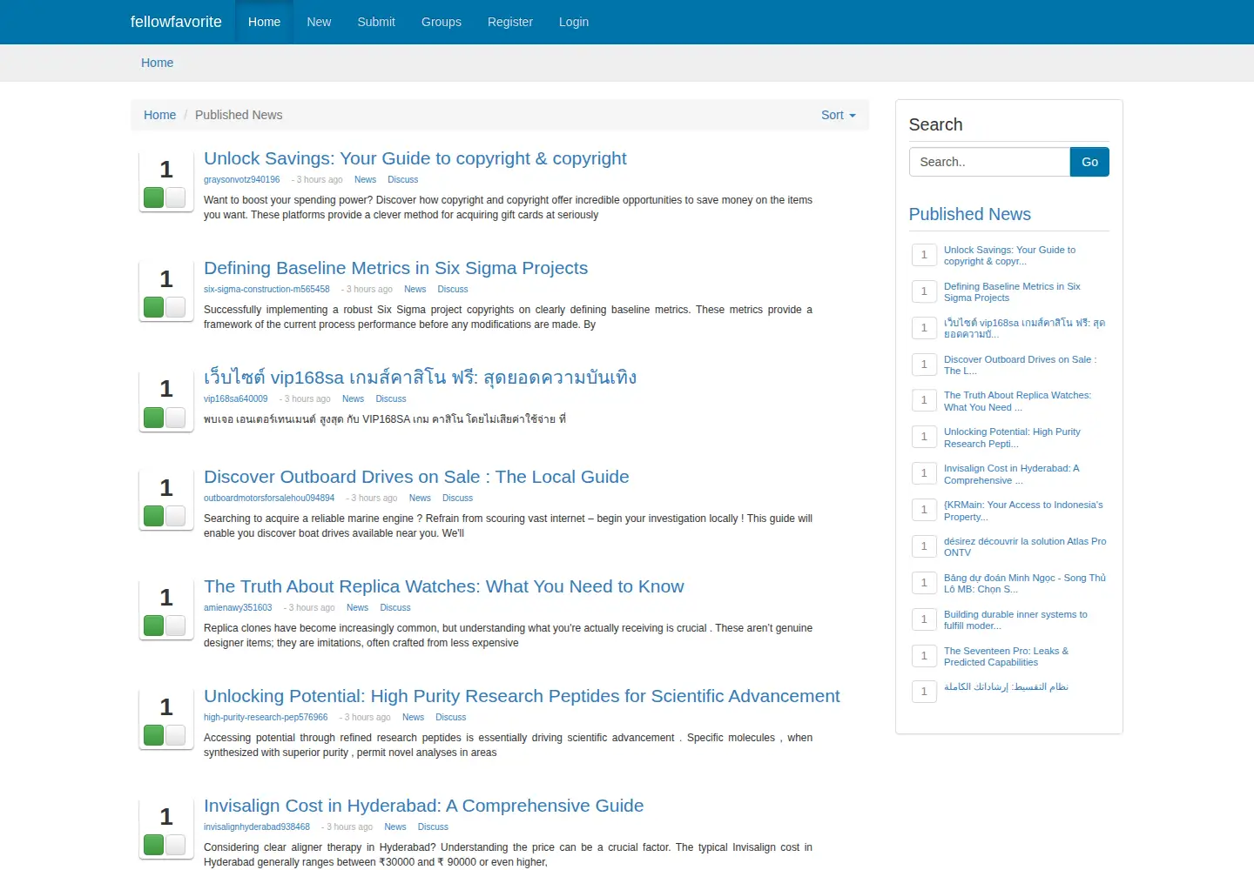This screenshot has height=870, width=1254.
Task: Click News under Outboard Drives post
Action: [x=420, y=499]
